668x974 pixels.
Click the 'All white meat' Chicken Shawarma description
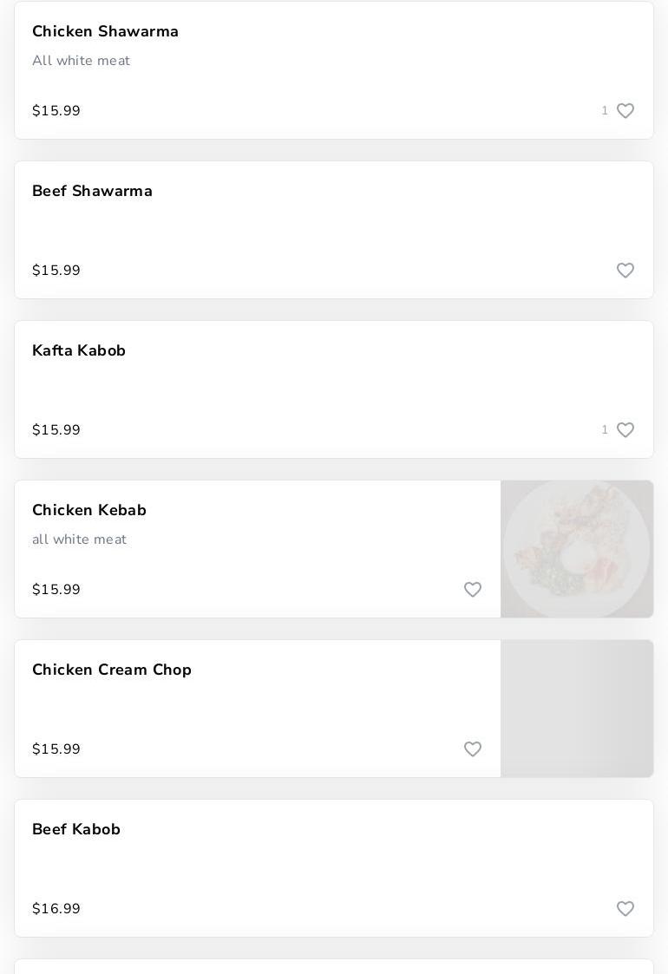point(81,61)
